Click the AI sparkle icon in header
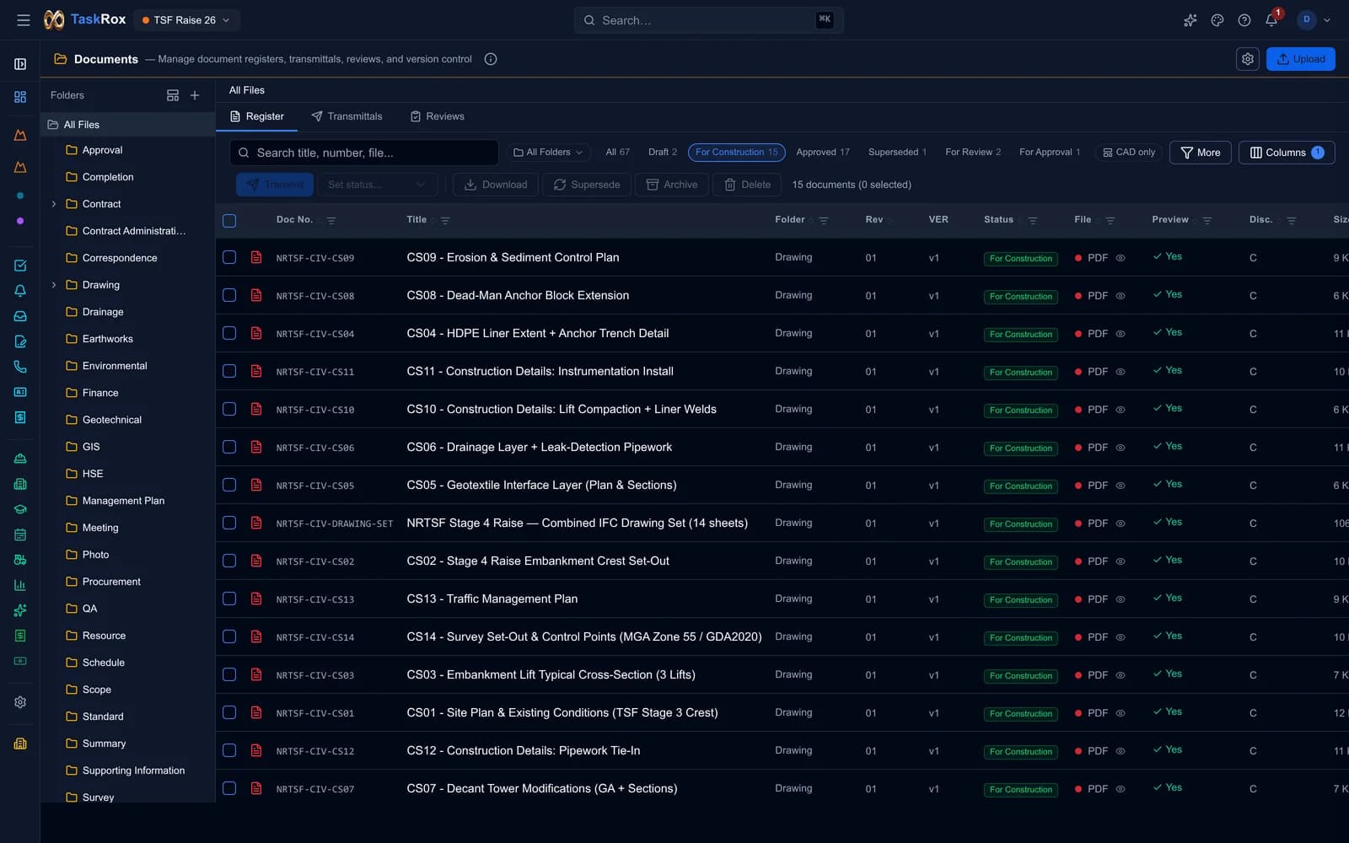This screenshot has width=1349, height=843. click(x=1190, y=20)
